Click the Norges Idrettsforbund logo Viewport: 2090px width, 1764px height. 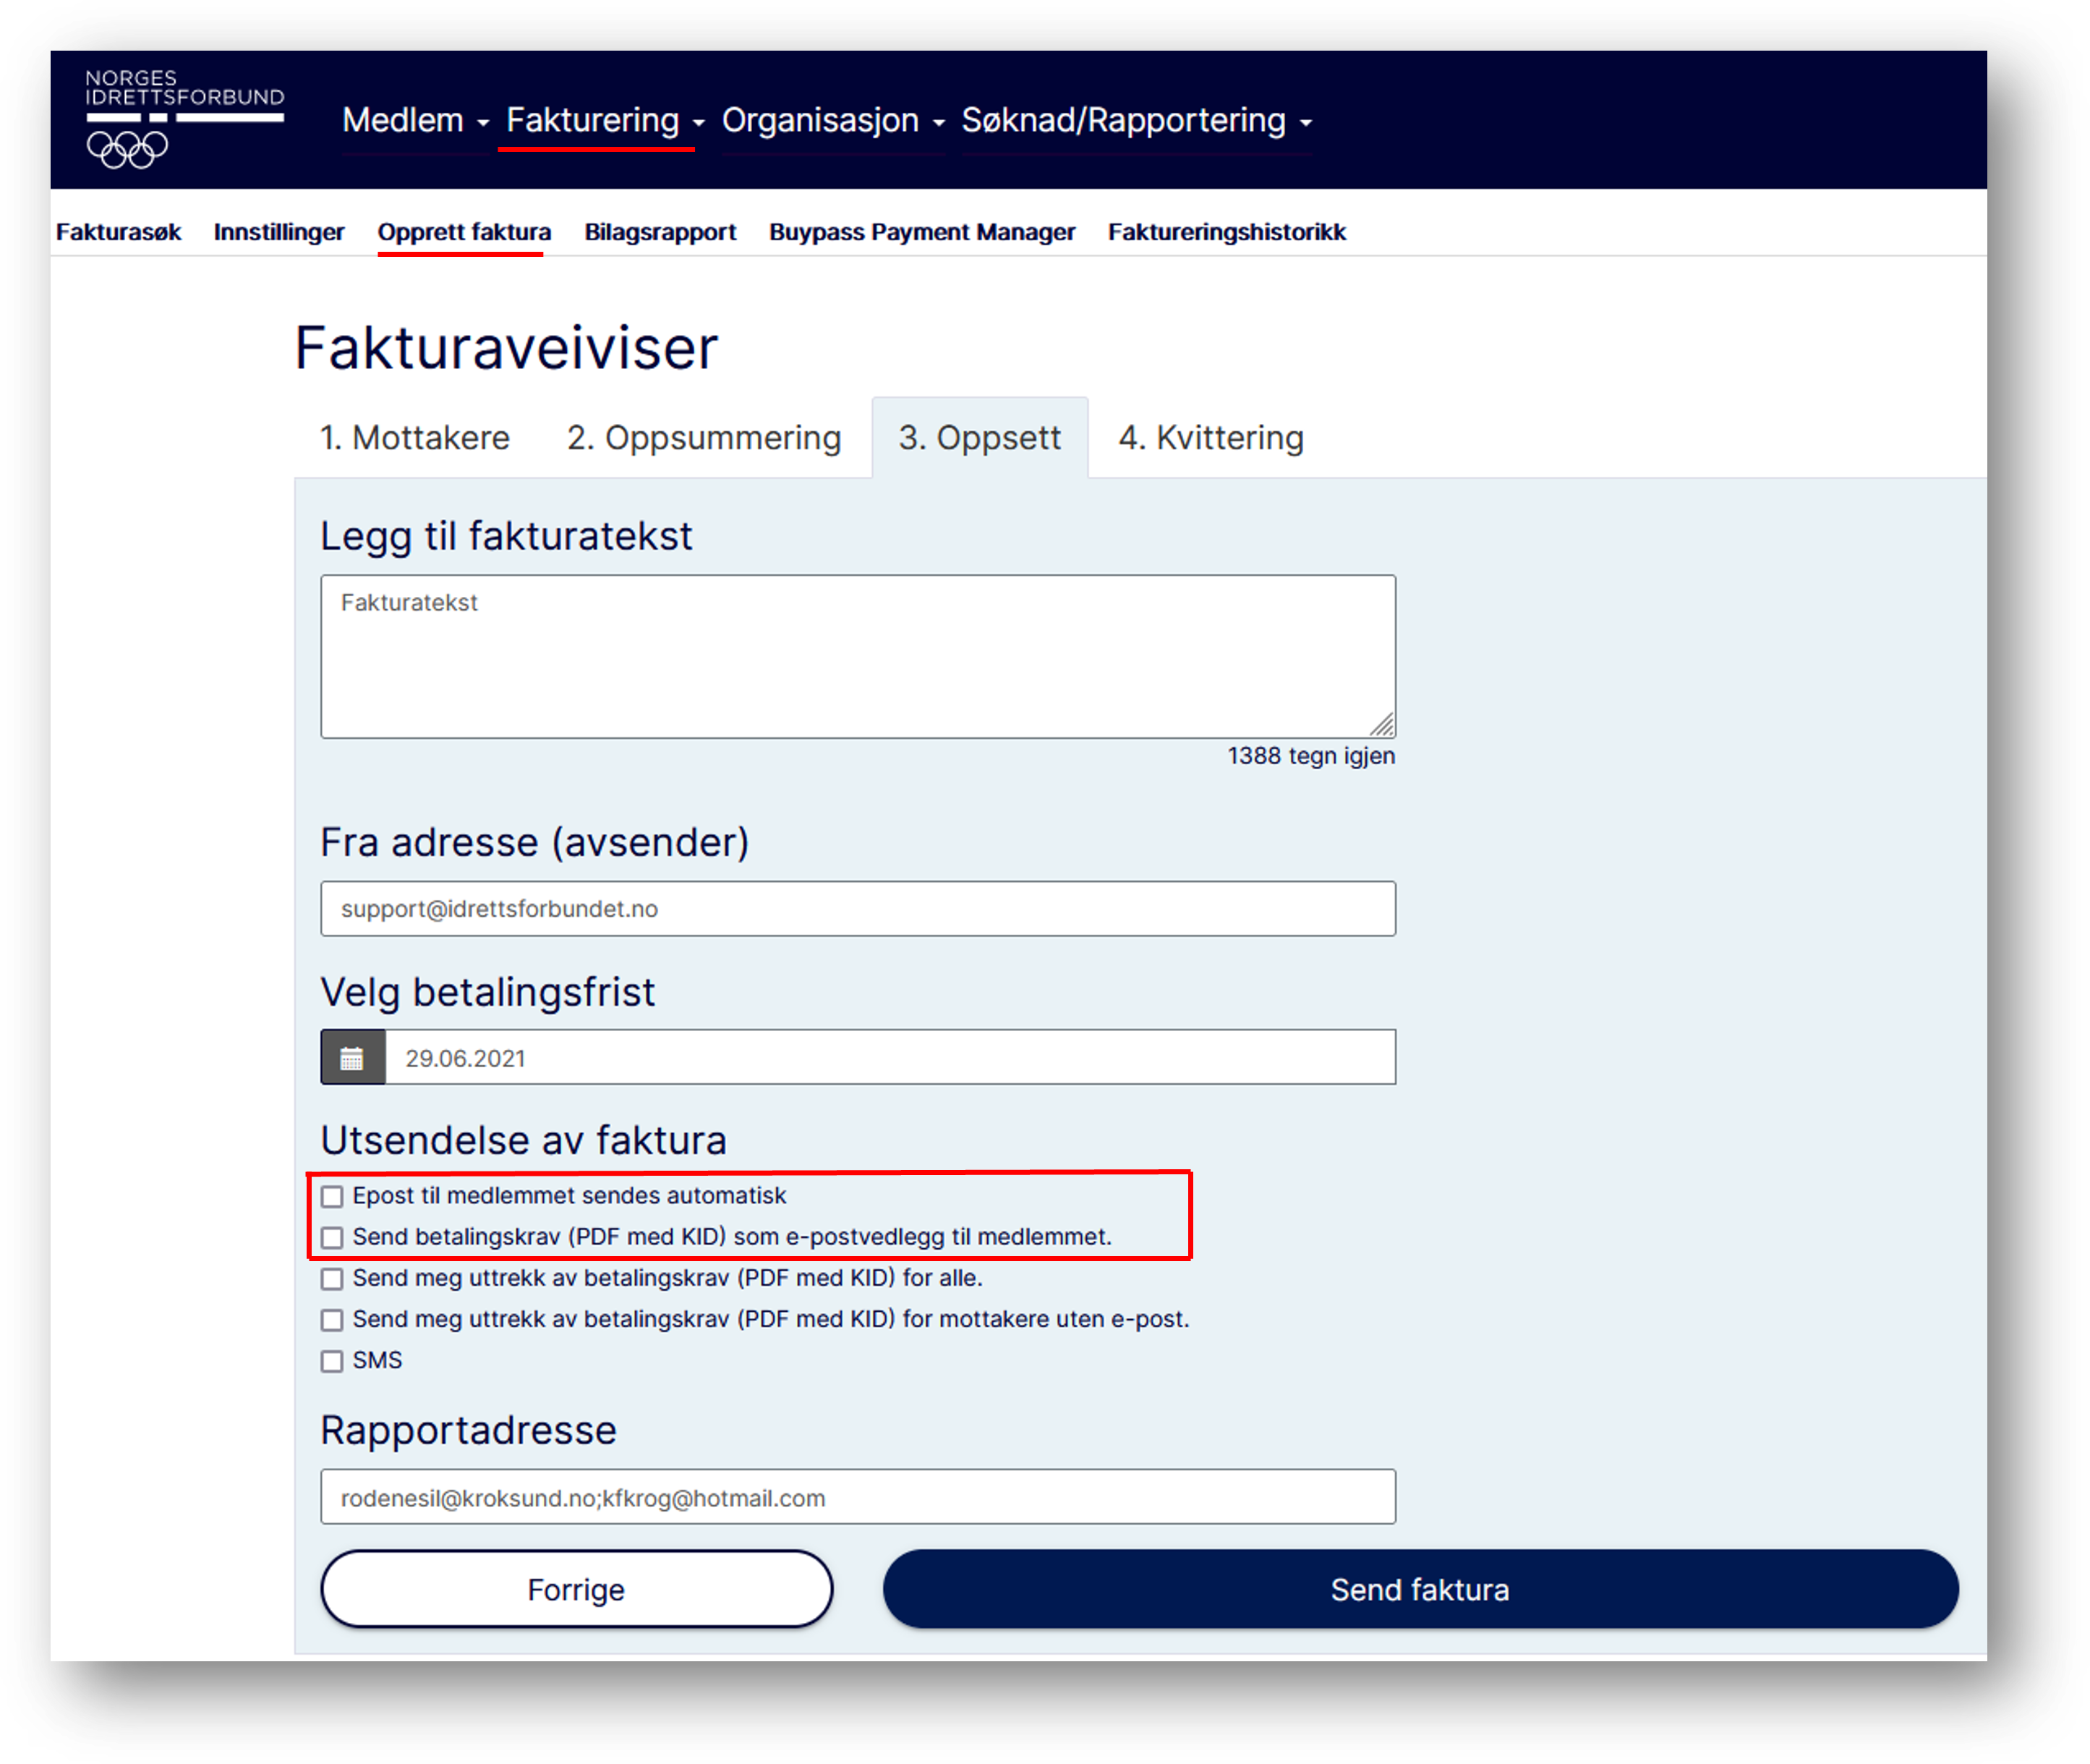pyautogui.click(x=185, y=118)
